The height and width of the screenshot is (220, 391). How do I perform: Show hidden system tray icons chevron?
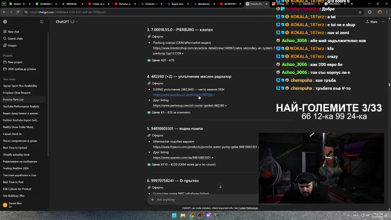[x=349, y=215]
